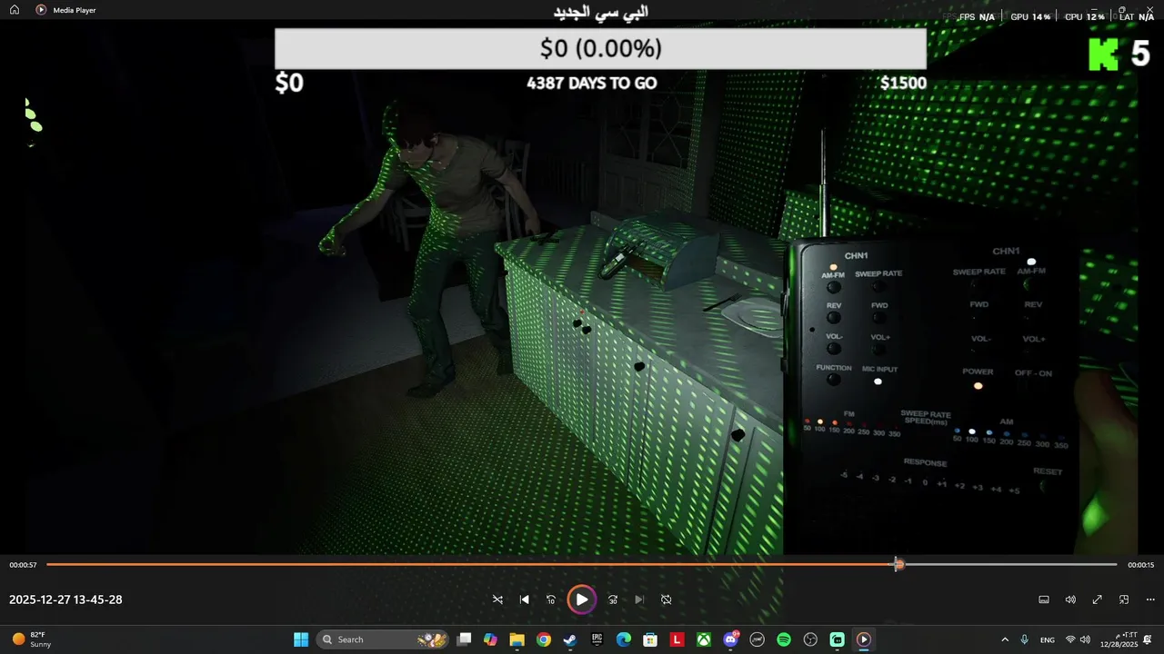Image resolution: width=1164 pixels, height=654 pixels.
Task: Click remaining time 00:00:15
Action: (x=1140, y=565)
